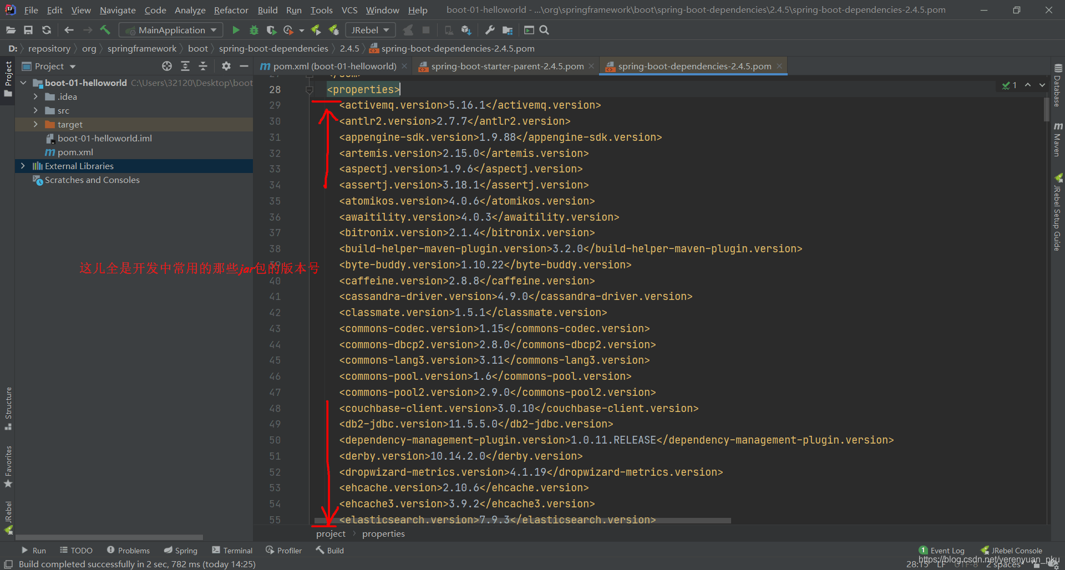Click the Build project hammer icon

click(x=105, y=30)
